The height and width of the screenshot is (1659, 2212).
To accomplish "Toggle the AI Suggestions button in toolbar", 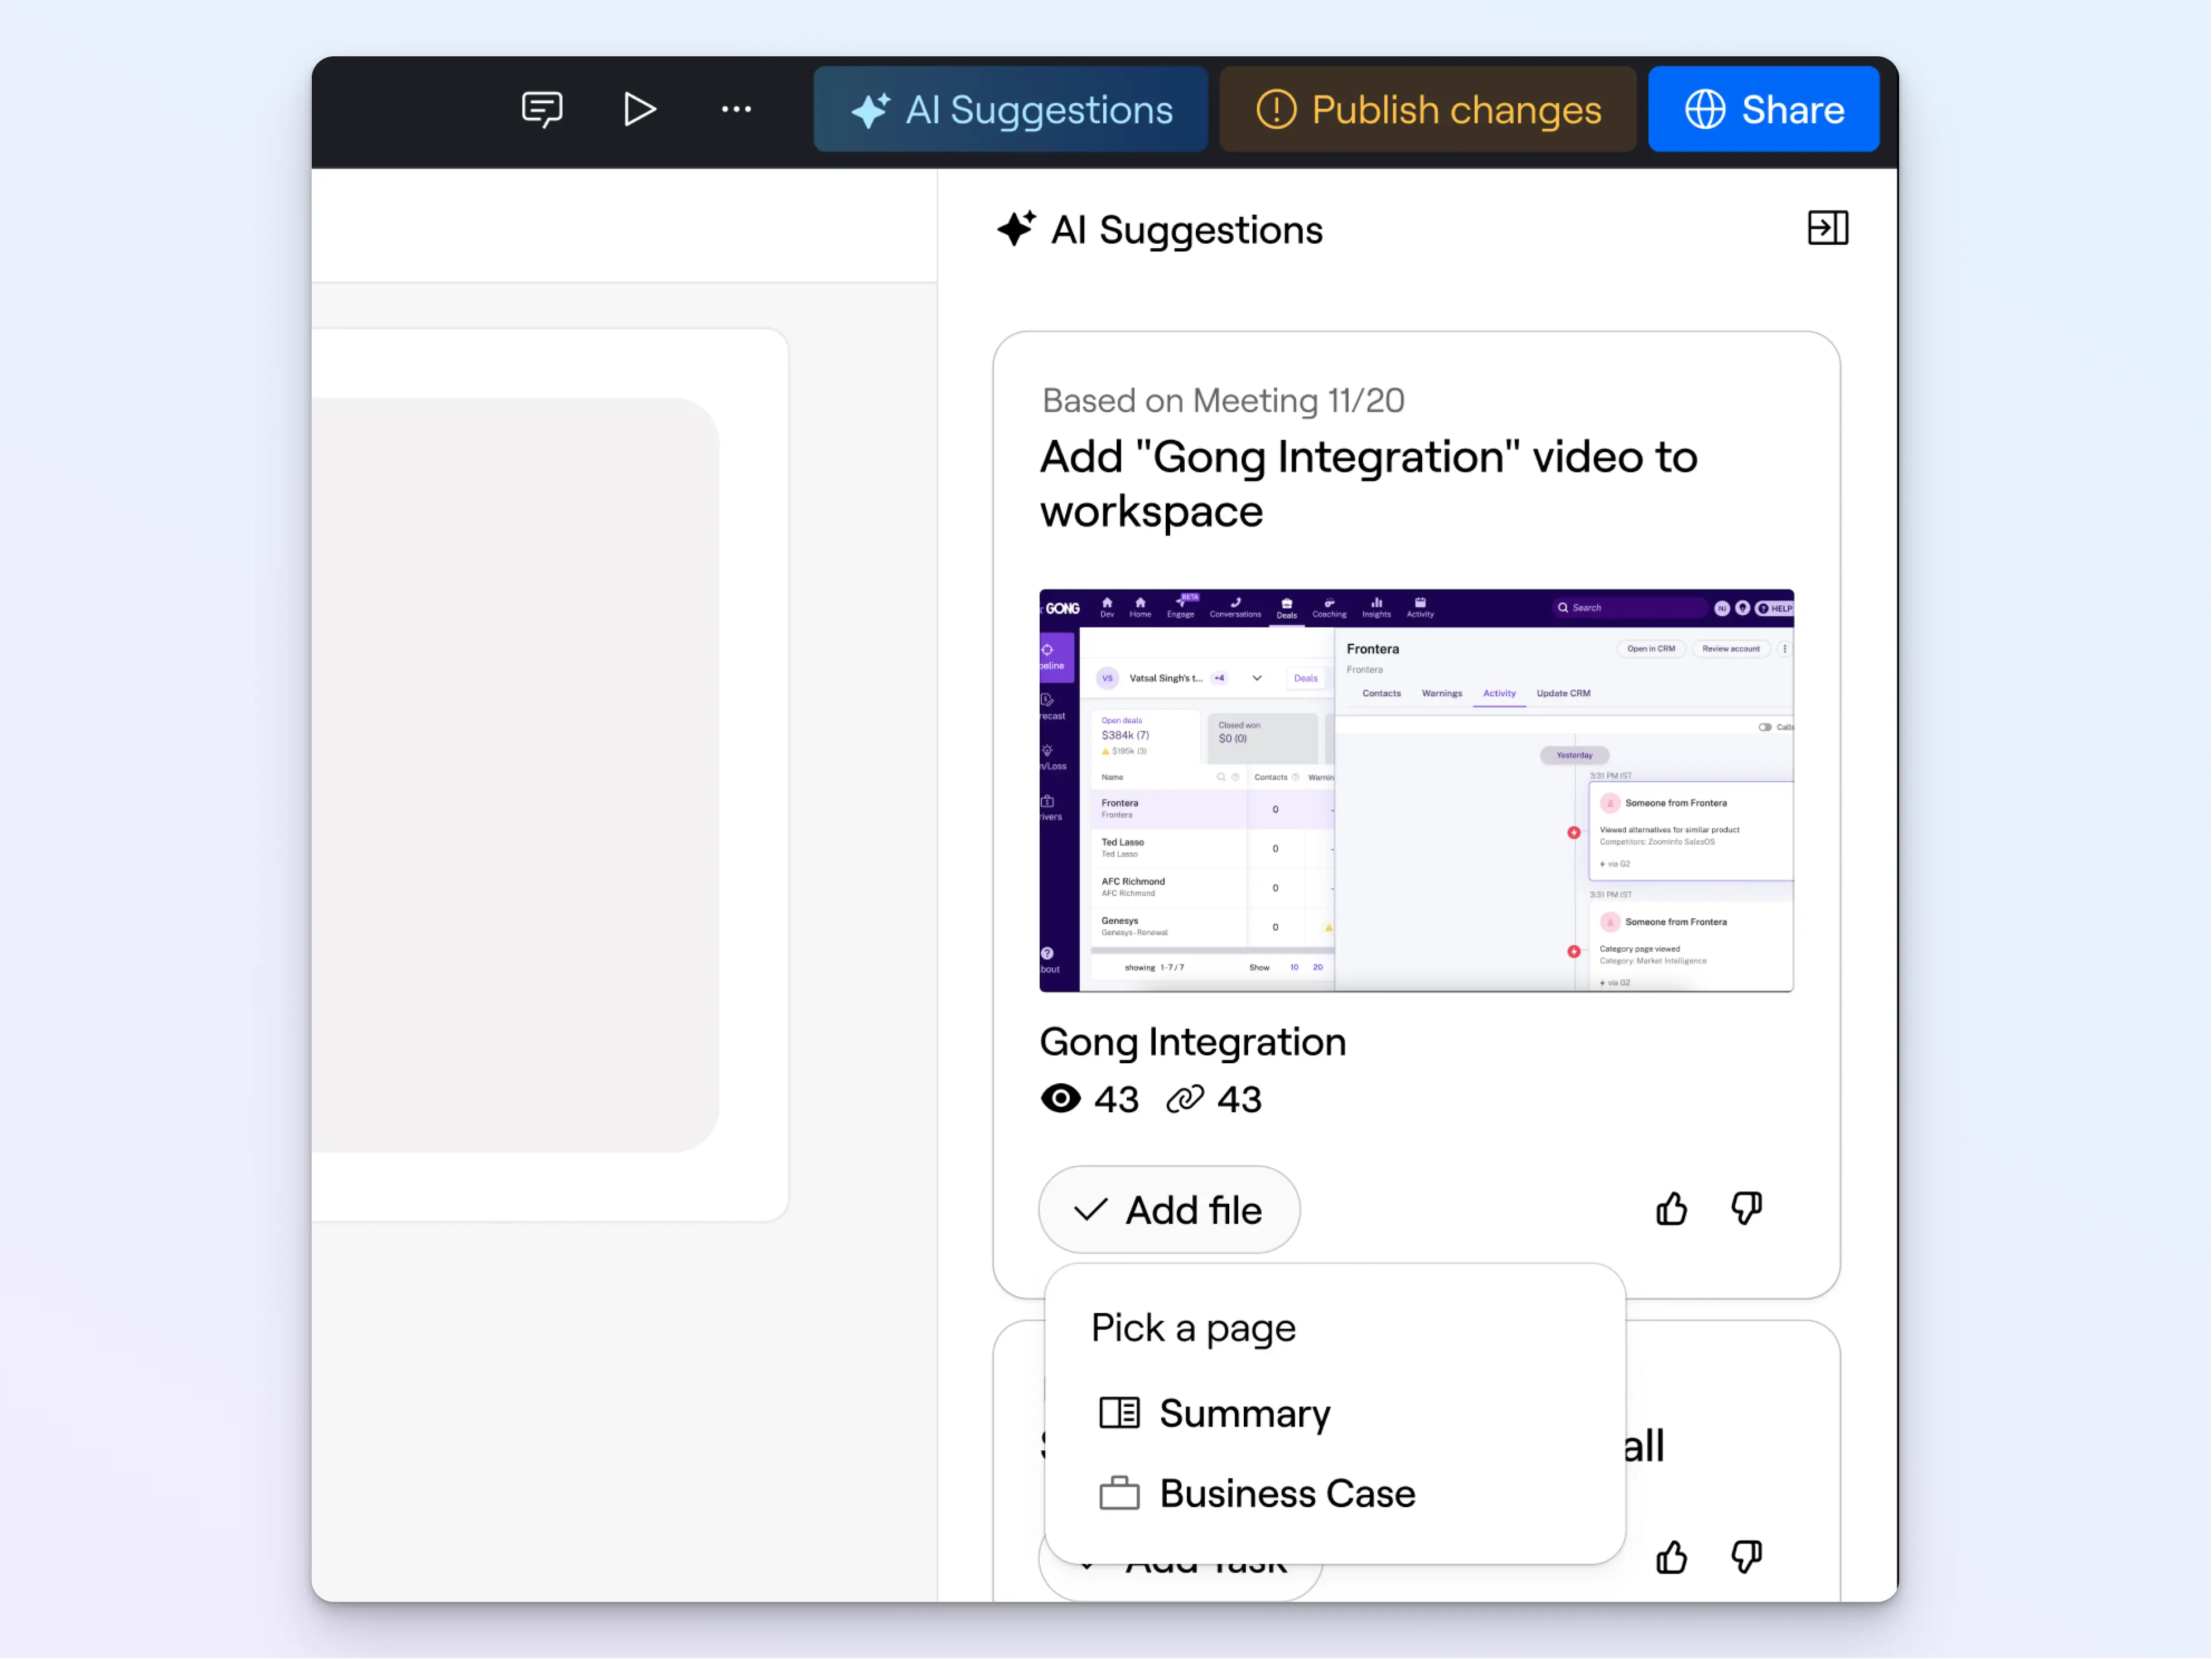I will (1010, 109).
